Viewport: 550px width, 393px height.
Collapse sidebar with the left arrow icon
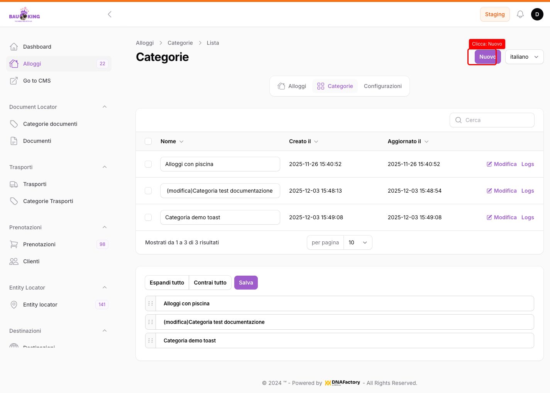pos(110,14)
